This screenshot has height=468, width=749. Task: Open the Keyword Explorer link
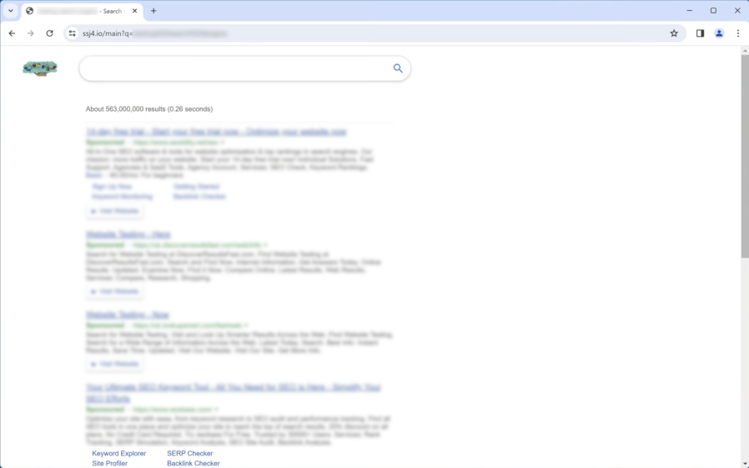118,454
